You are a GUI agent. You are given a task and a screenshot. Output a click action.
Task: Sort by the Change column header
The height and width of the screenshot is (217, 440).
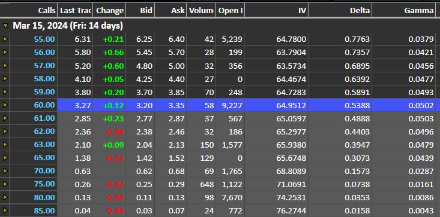point(109,10)
